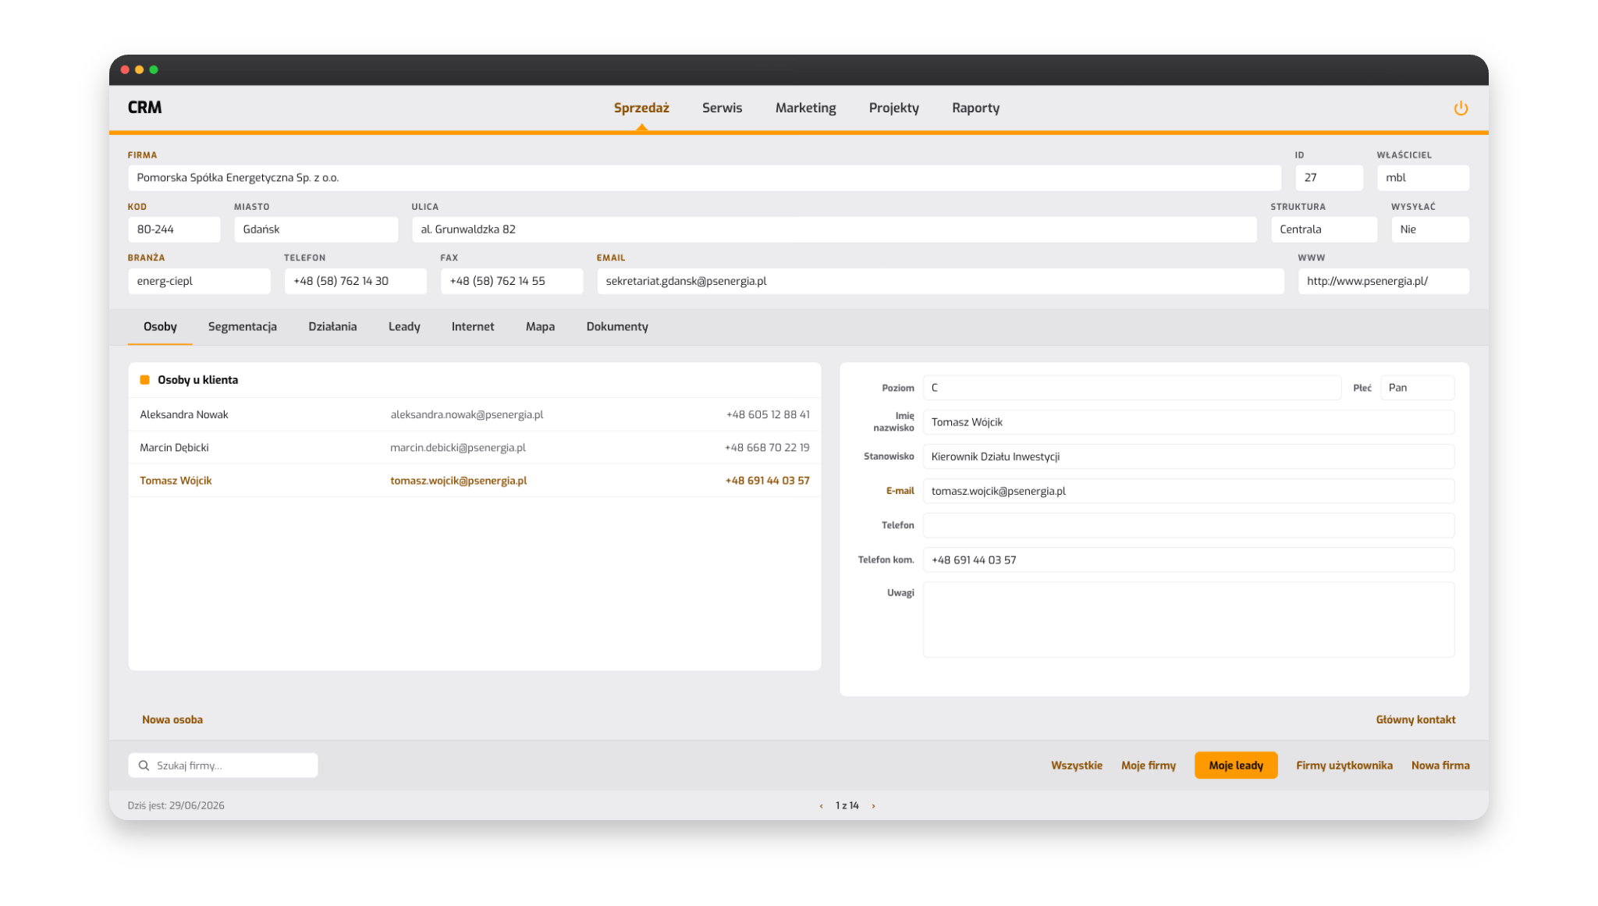The image size is (1598, 906).
Task: Click the Właściciel field showing mbl
Action: [1422, 178]
